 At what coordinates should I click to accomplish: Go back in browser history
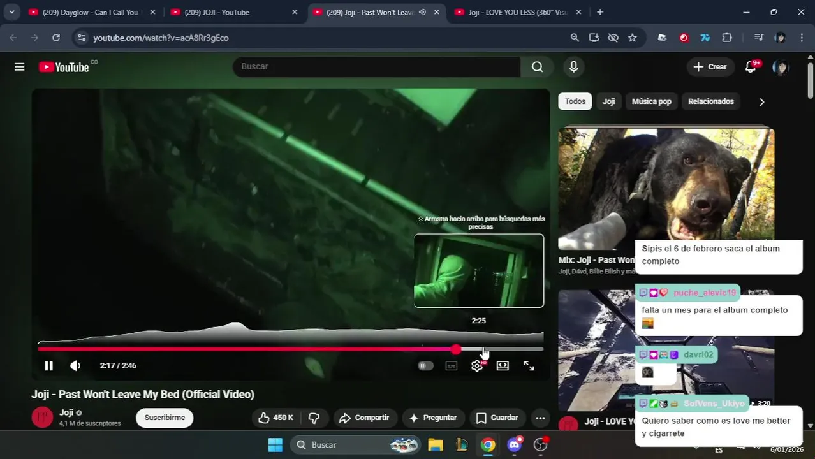(13, 38)
